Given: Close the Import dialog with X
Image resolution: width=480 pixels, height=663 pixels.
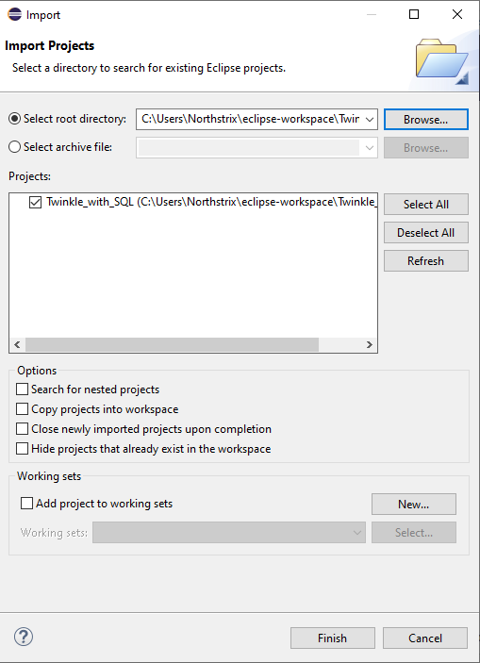Looking at the screenshot, I should coord(457,14).
